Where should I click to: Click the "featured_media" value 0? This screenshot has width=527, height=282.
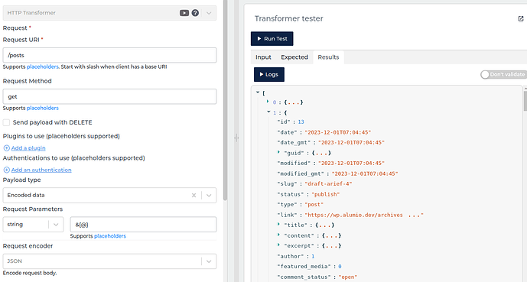(x=340, y=267)
